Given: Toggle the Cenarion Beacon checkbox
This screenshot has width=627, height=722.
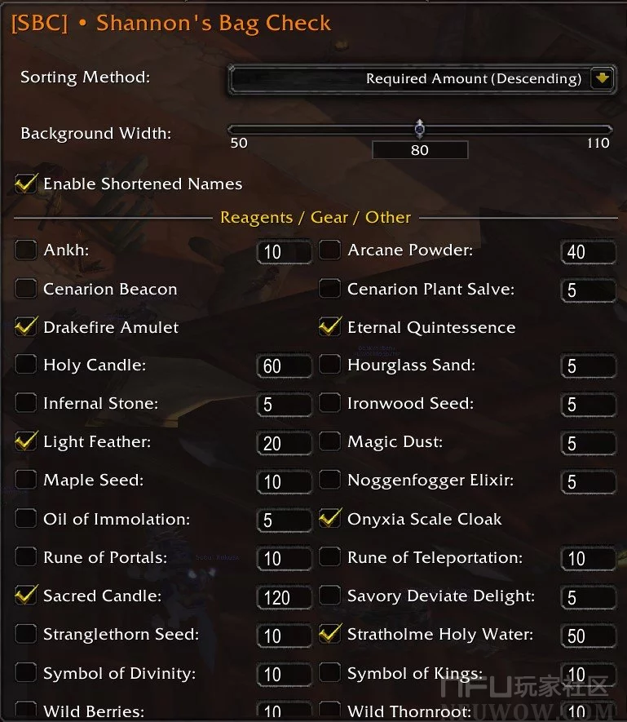Looking at the screenshot, I should click(26, 289).
